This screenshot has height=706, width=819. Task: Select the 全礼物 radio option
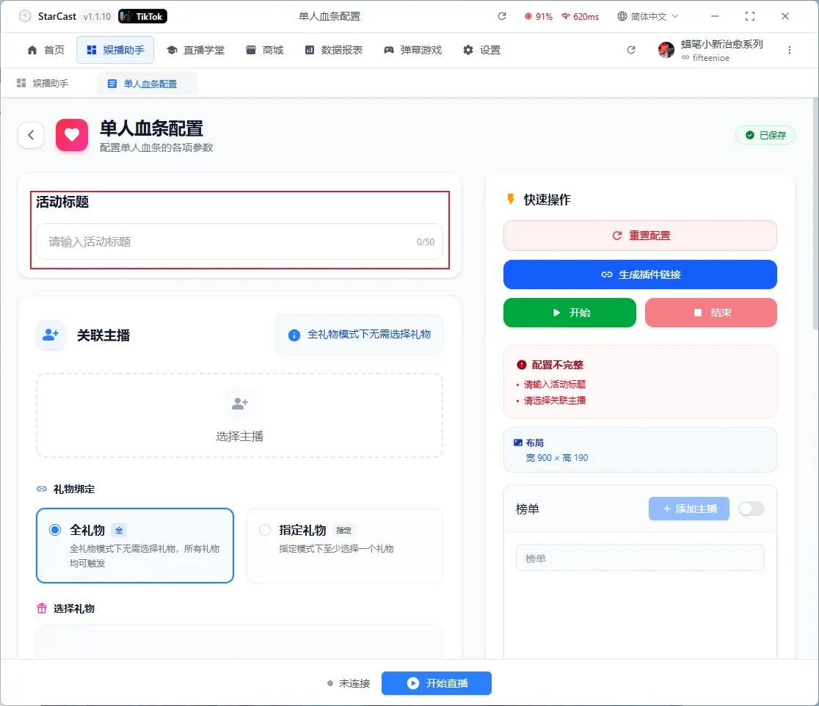pyautogui.click(x=55, y=530)
